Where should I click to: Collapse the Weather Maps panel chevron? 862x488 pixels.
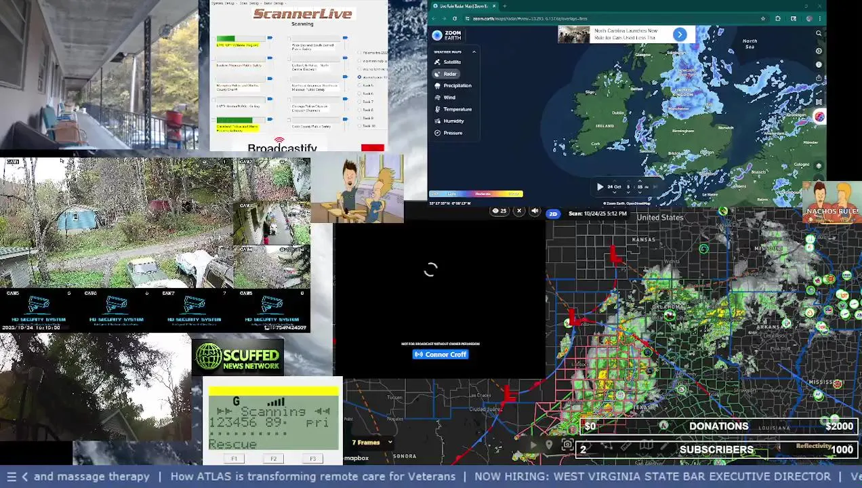coord(474,52)
